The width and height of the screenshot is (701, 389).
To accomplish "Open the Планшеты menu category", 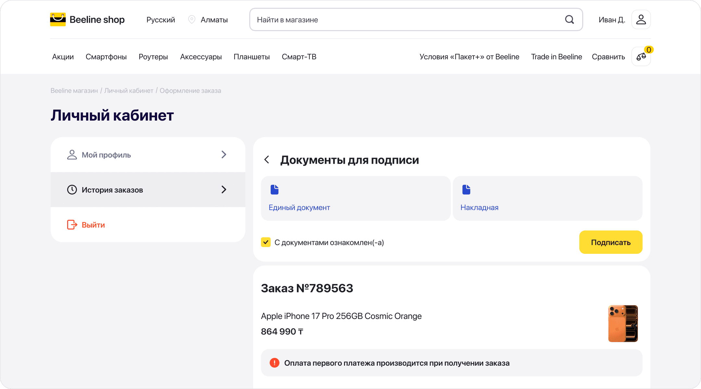I will (x=252, y=57).
